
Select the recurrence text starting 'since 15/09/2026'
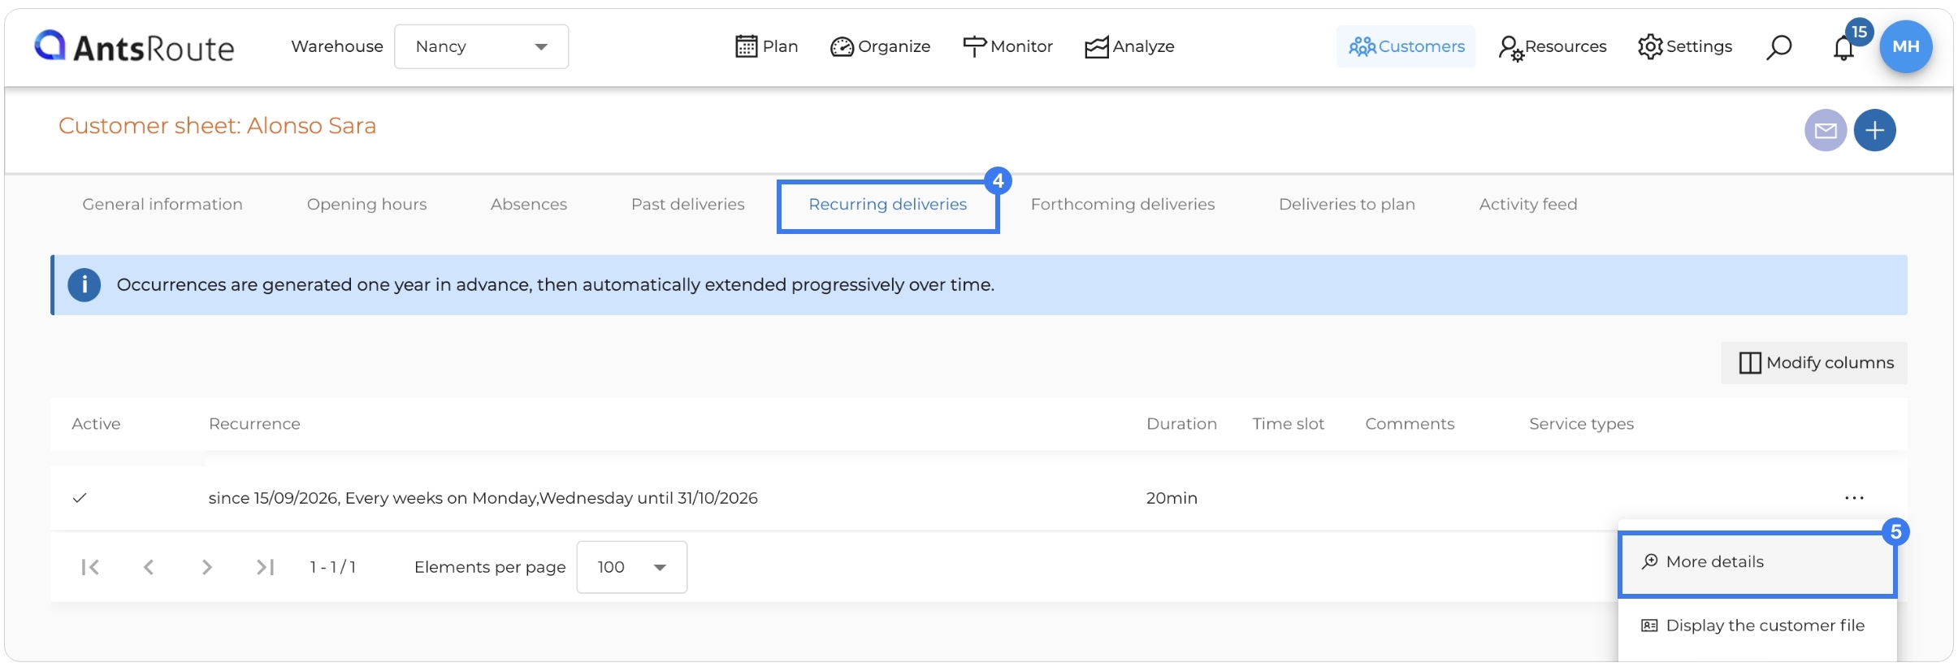(x=483, y=498)
